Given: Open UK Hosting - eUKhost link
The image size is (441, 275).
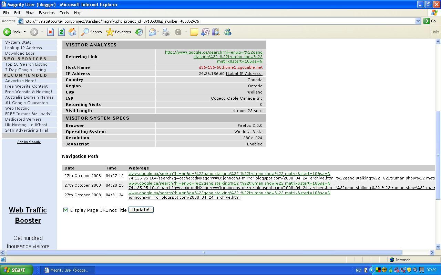Looking at the screenshot, I should pyautogui.click(x=26, y=125).
